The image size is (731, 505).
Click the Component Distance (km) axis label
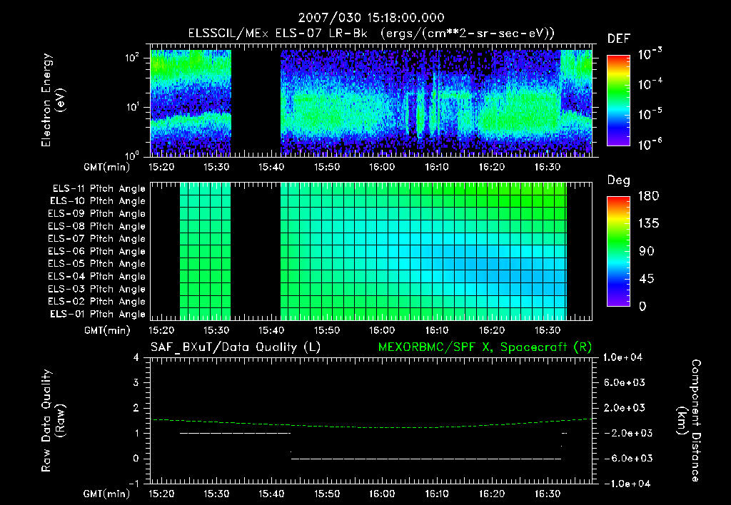coord(689,421)
